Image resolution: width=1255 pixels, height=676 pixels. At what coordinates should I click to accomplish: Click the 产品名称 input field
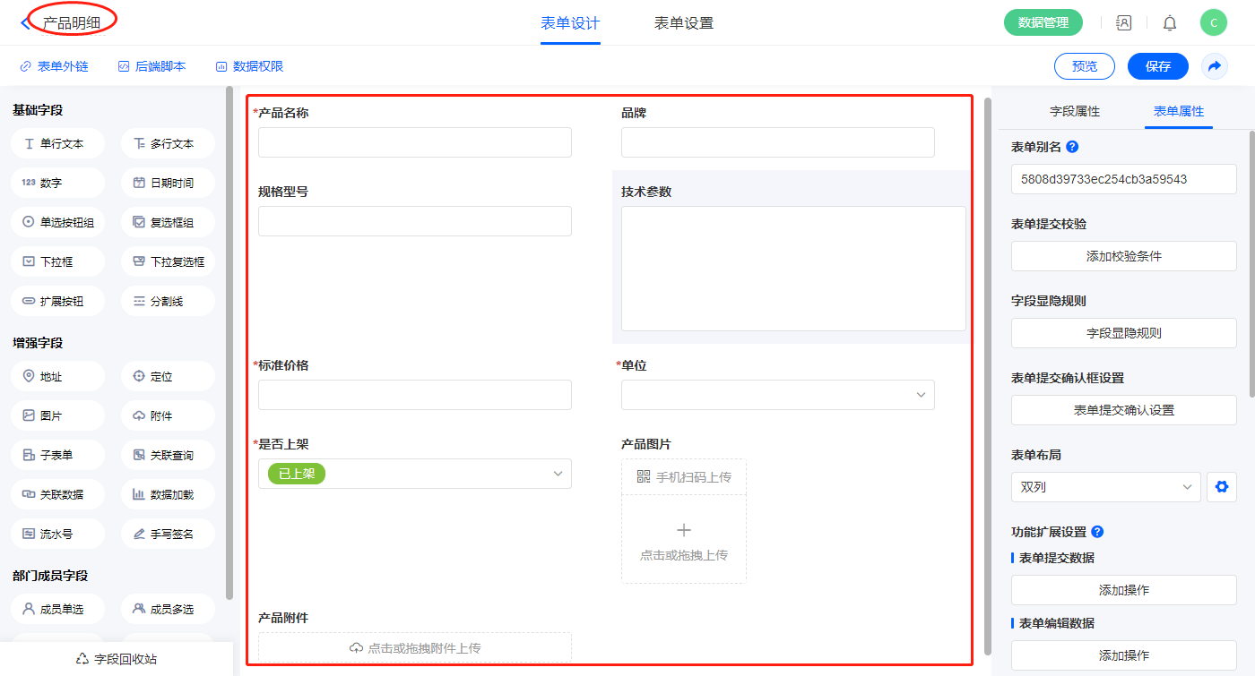point(414,142)
